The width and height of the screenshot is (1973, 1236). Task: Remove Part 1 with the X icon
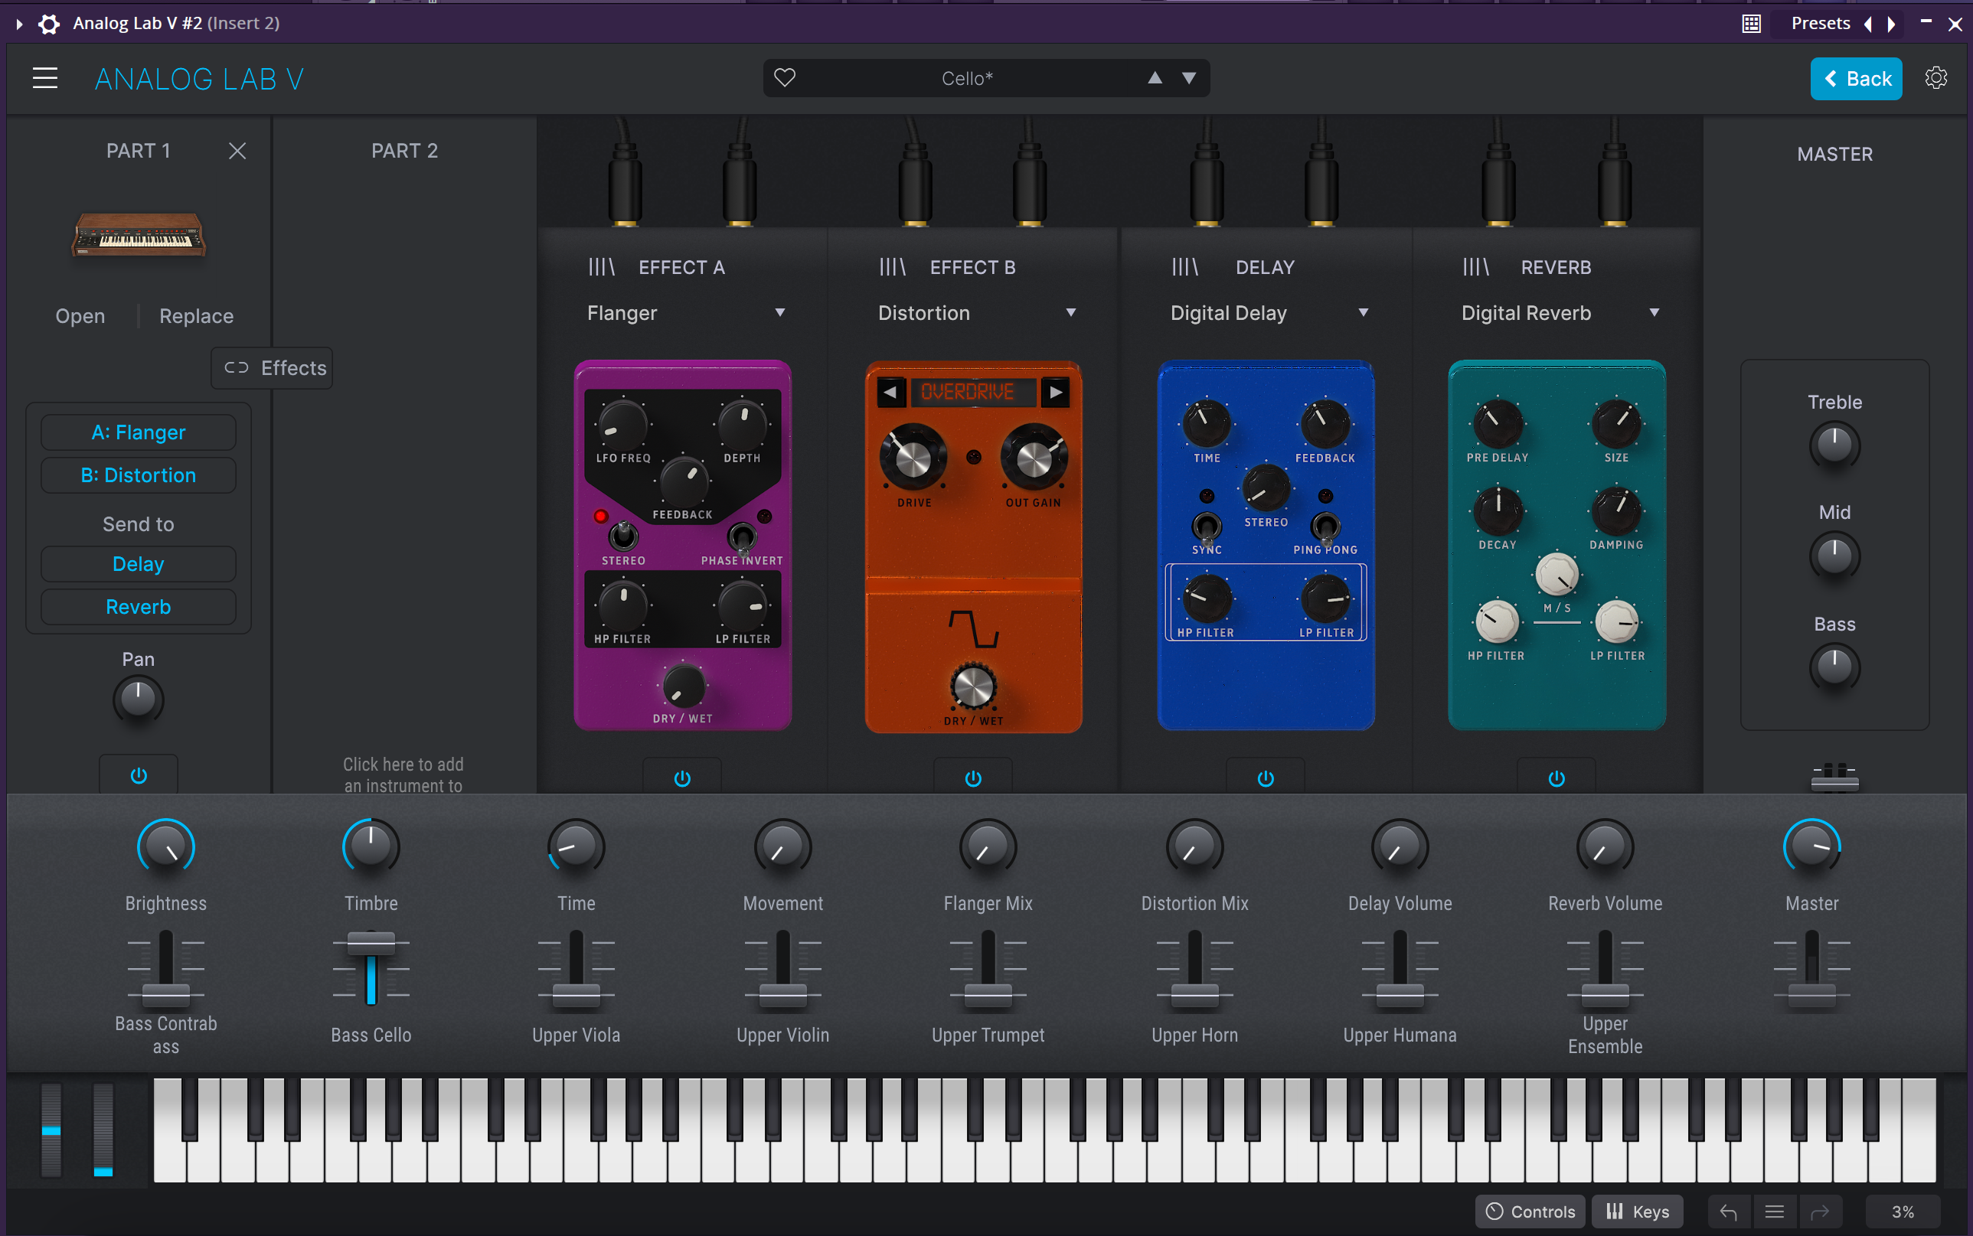[x=237, y=151]
